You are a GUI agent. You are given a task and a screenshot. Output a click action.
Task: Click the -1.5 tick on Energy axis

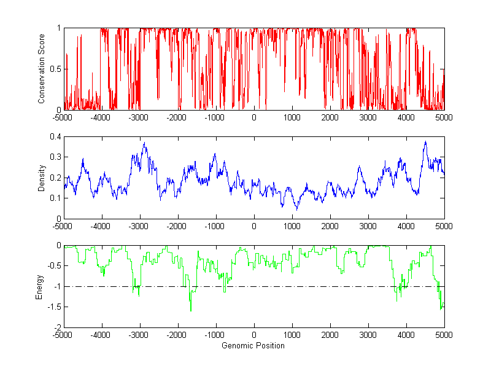[54, 307]
